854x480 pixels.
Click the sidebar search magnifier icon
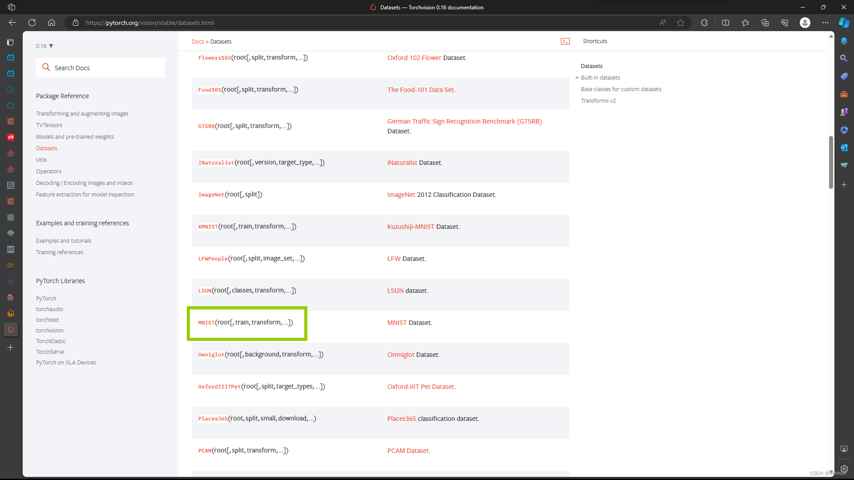844,58
